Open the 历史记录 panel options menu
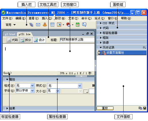The width and height of the screenshot is (148, 121). (x=145, y=48)
